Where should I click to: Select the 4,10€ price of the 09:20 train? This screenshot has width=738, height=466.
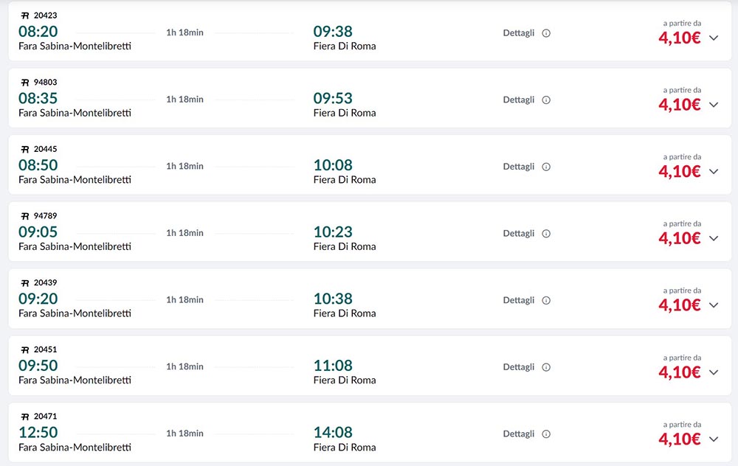tap(680, 306)
